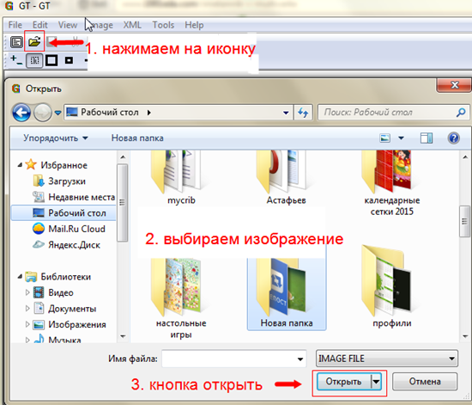Select the large square outline tool
The width and height of the screenshot is (472, 405).
click(x=51, y=60)
